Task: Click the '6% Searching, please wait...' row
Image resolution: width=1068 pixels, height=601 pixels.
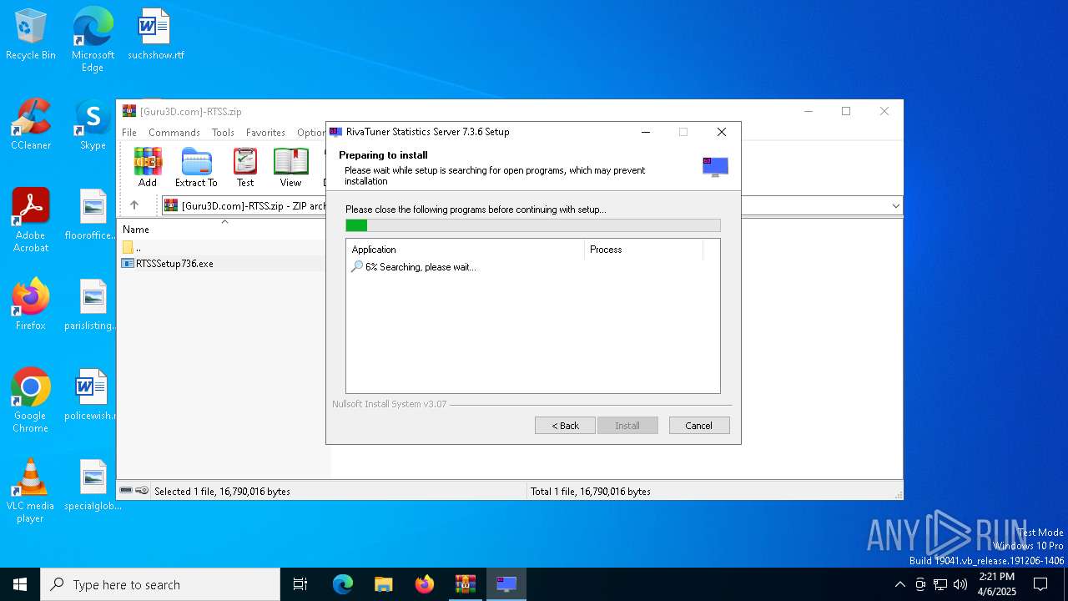Action: click(414, 267)
